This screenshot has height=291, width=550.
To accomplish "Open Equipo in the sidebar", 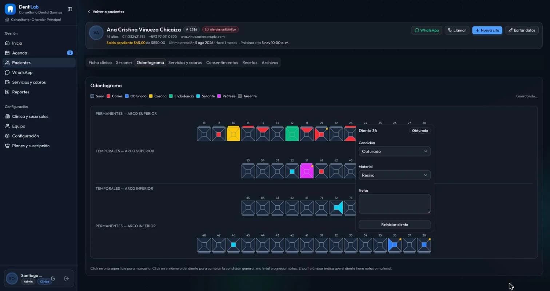I will [x=39, y=126].
